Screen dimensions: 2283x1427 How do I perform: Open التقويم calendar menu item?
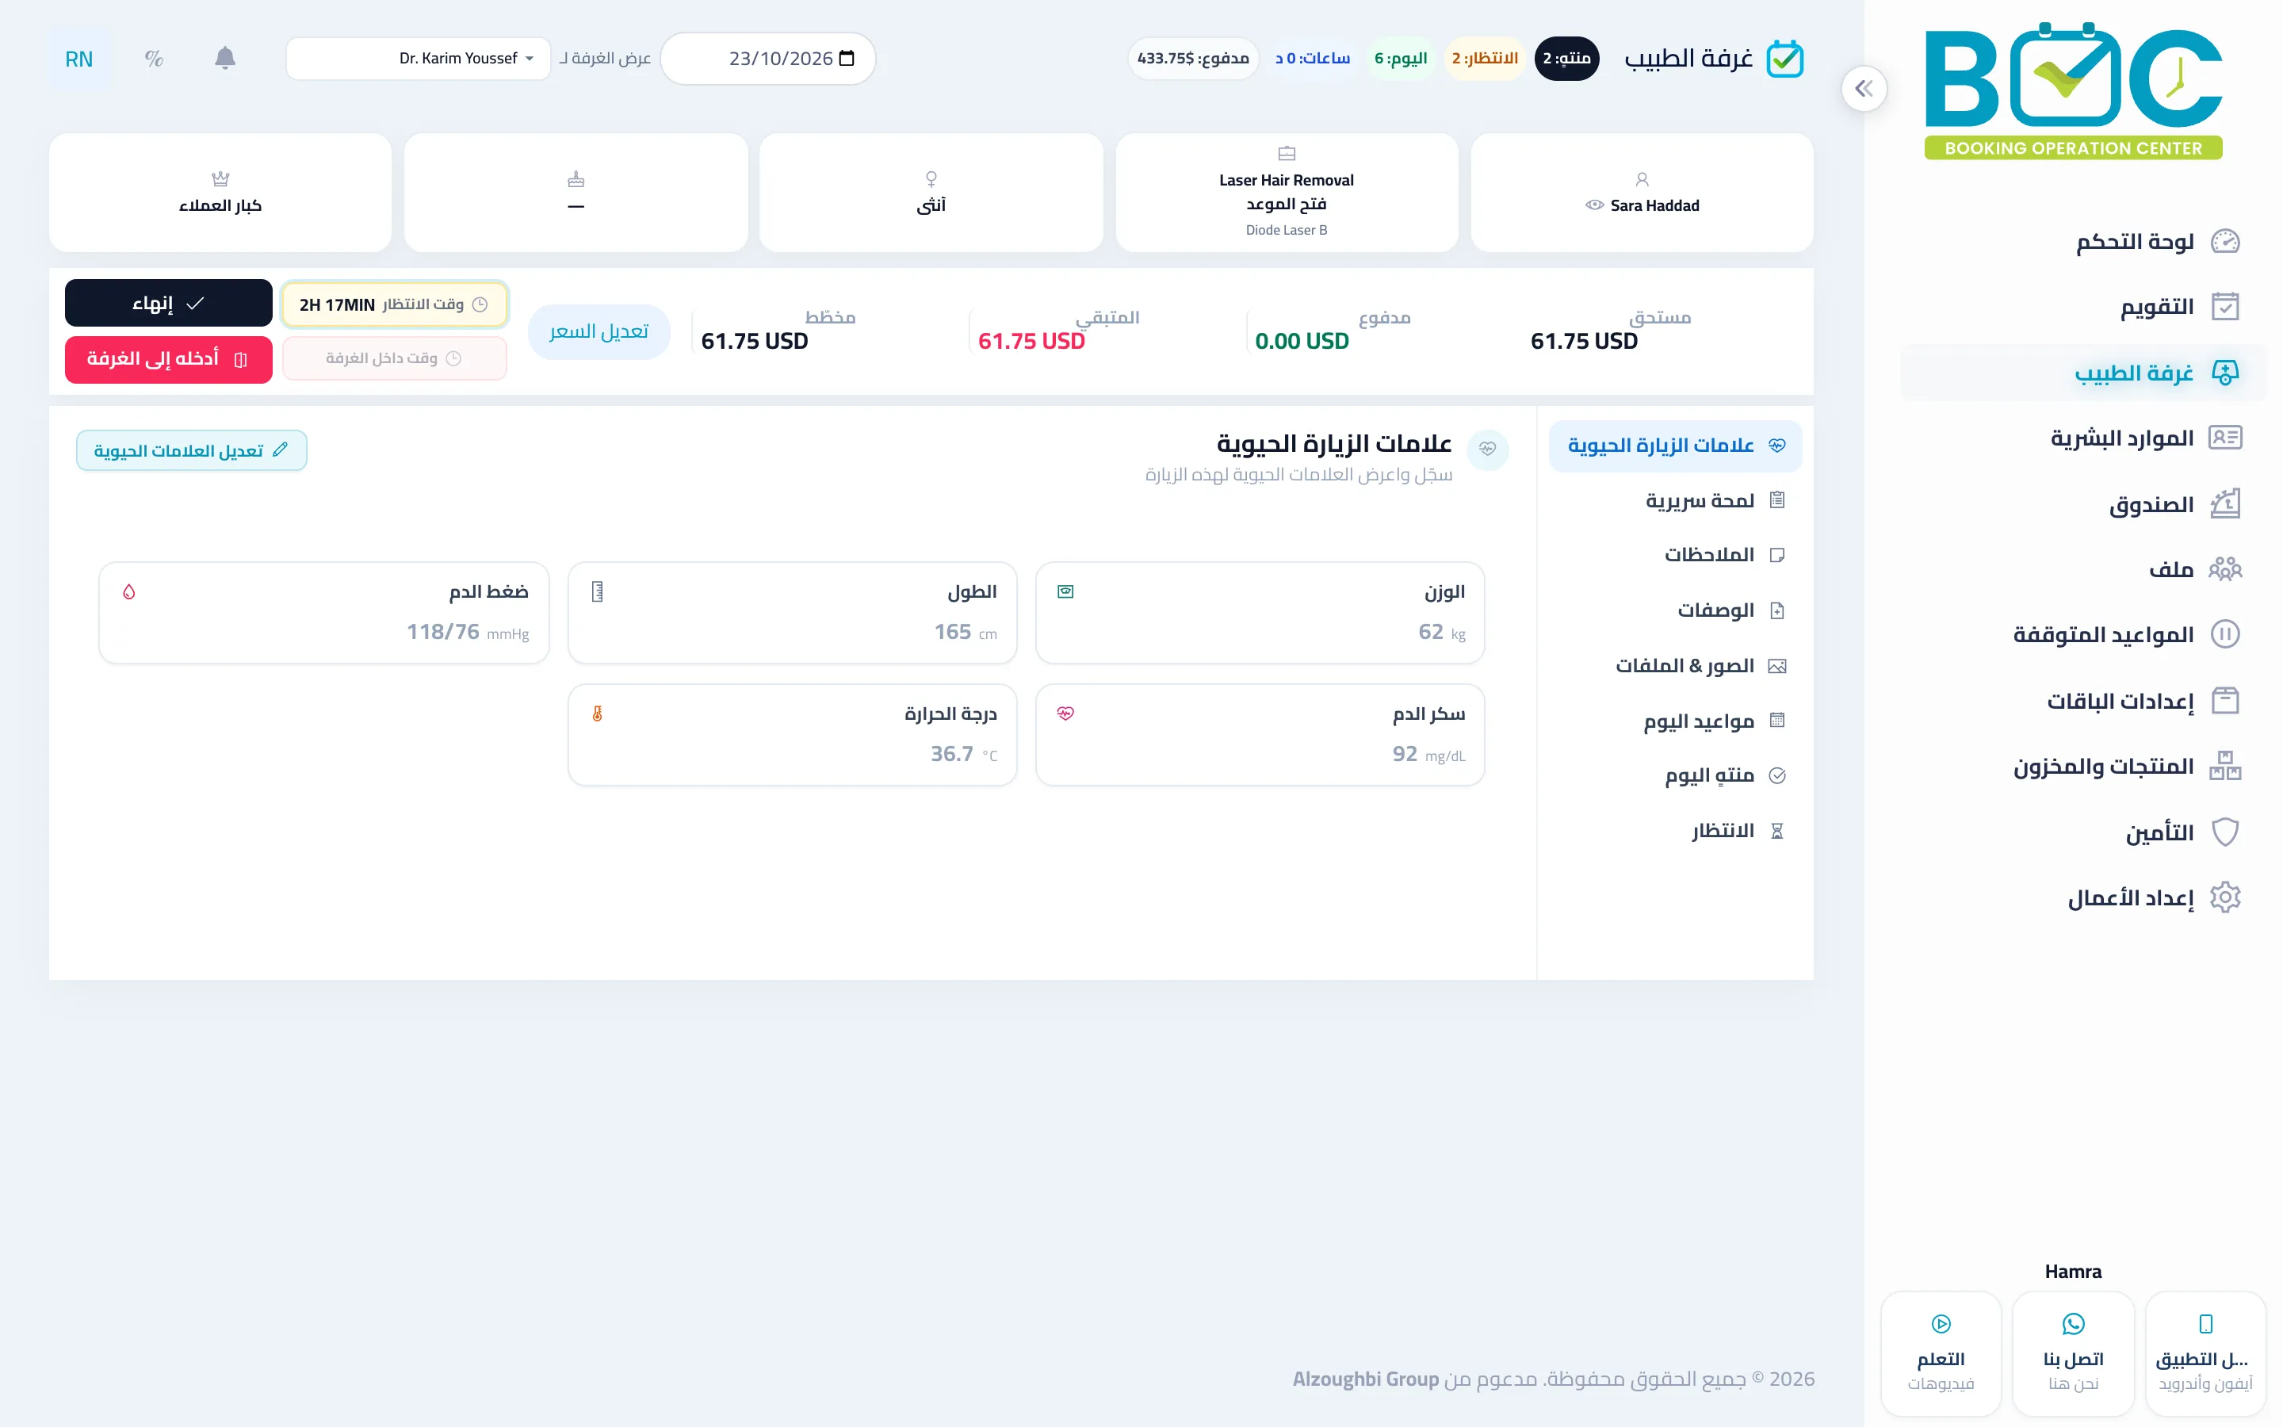(2083, 307)
